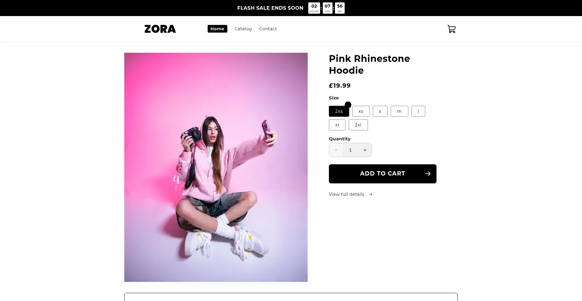The image size is (582, 301).
Task: Click the minus icon to decrease quantity
Action: [x=336, y=150]
